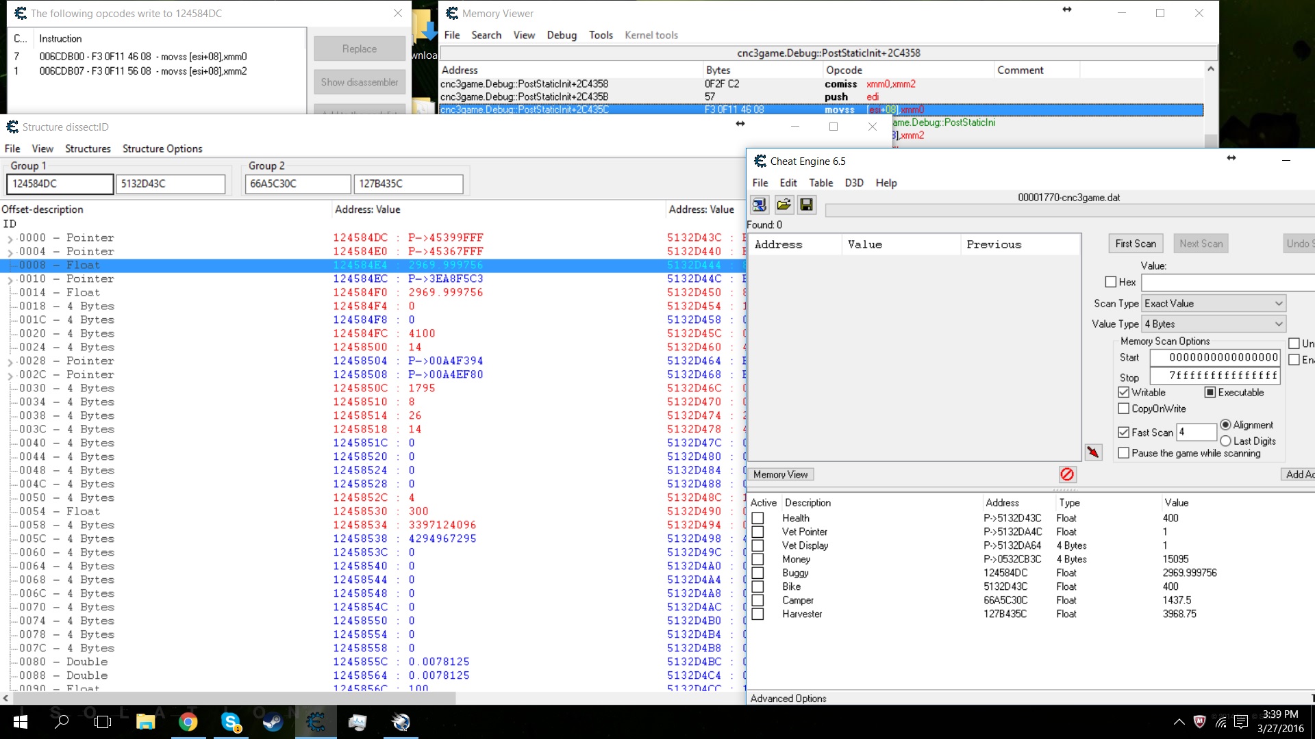
Task: Toggle the Fast Scan checkbox
Action: [1123, 432]
